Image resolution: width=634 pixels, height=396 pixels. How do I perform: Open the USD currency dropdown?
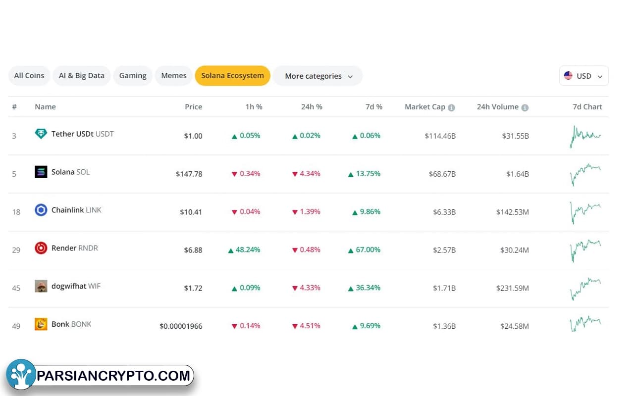584,76
